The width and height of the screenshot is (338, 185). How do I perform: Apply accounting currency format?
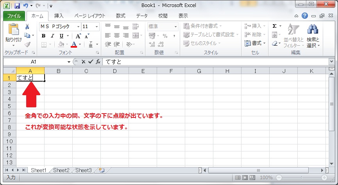point(152,36)
